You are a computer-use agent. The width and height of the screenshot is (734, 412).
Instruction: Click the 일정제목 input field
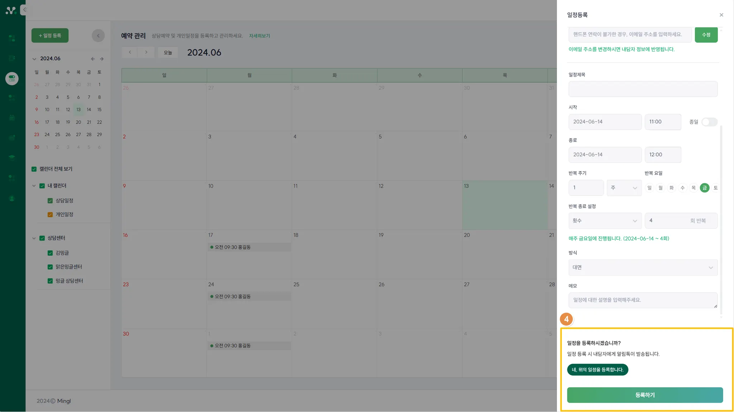tap(643, 89)
